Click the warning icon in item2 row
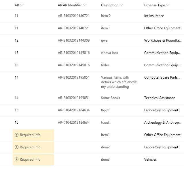Screen dimensions: 184x169 click(x=16, y=147)
